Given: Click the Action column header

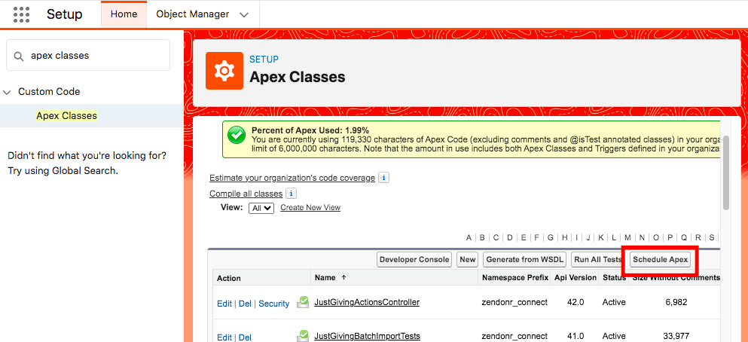Looking at the screenshot, I should [x=229, y=278].
